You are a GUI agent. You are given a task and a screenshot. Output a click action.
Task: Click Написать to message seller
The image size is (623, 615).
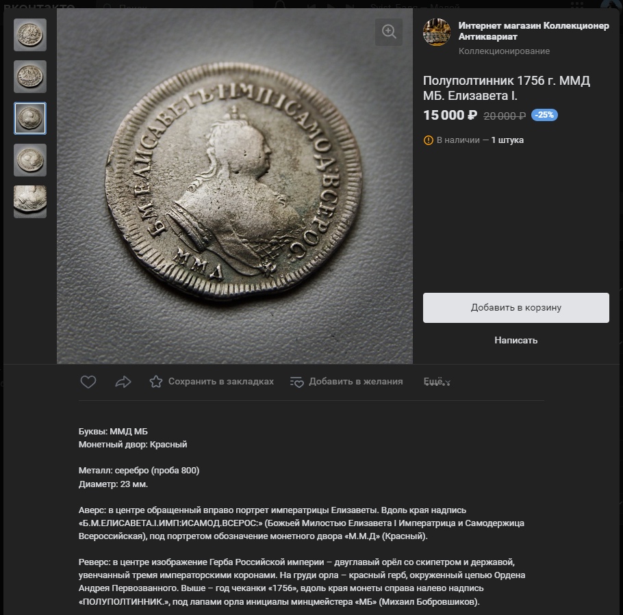(516, 340)
